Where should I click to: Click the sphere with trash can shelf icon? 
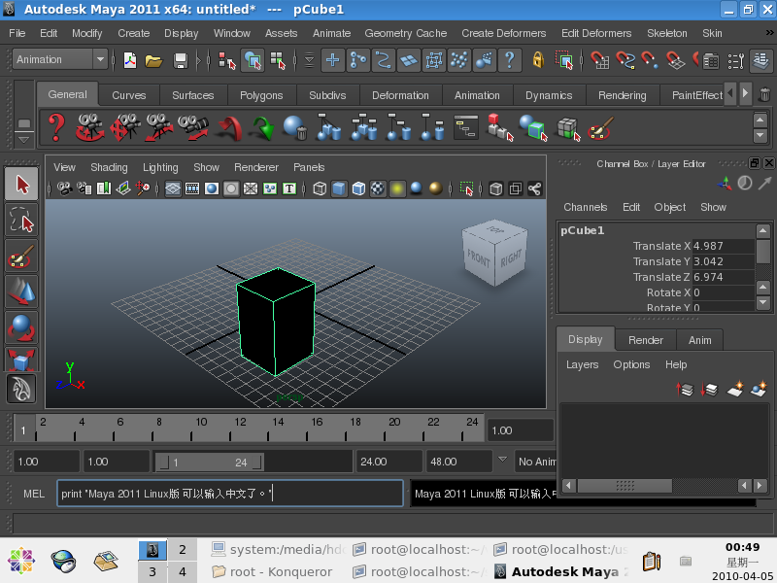[295, 128]
